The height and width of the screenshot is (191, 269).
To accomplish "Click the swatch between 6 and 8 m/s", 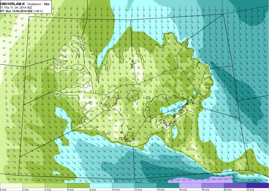I will (x=78, y=186).
